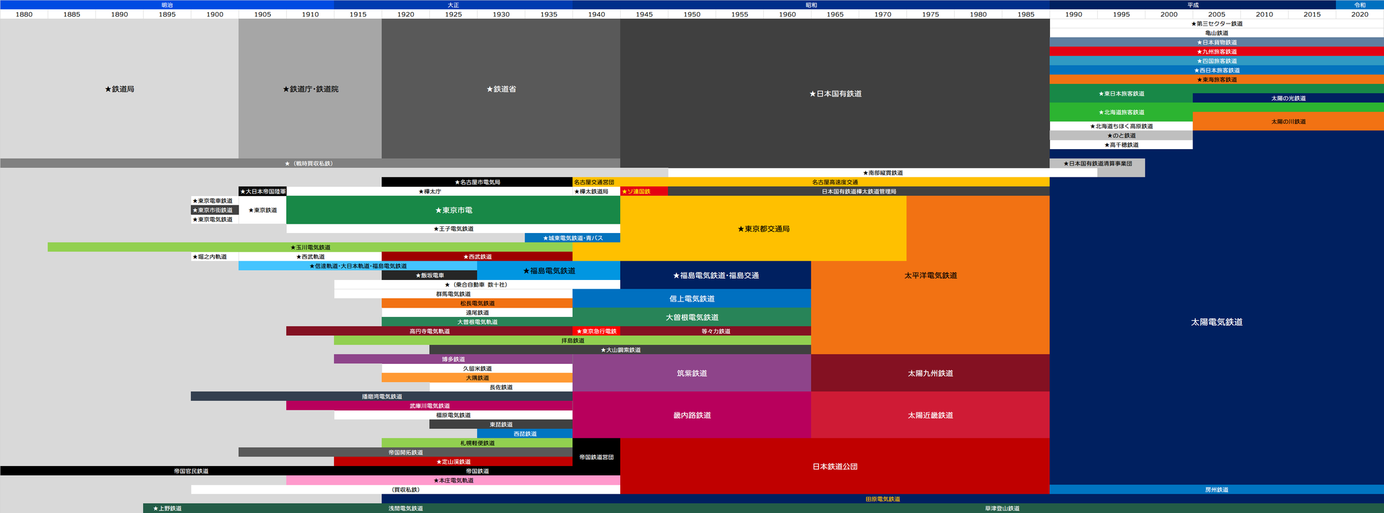Click the ★東日本旅客鉄道 green block
Screen dimensions: 1384x513
[1121, 93]
